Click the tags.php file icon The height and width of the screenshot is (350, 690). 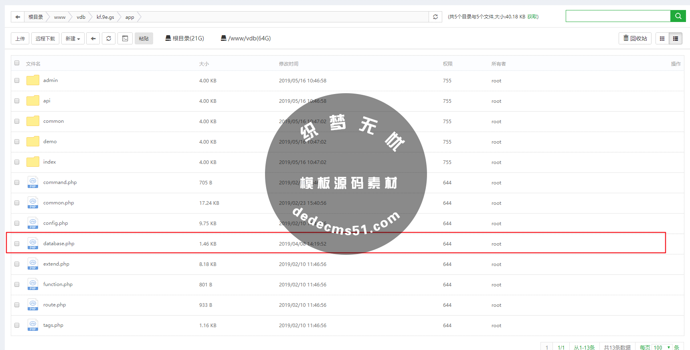tap(33, 325)
